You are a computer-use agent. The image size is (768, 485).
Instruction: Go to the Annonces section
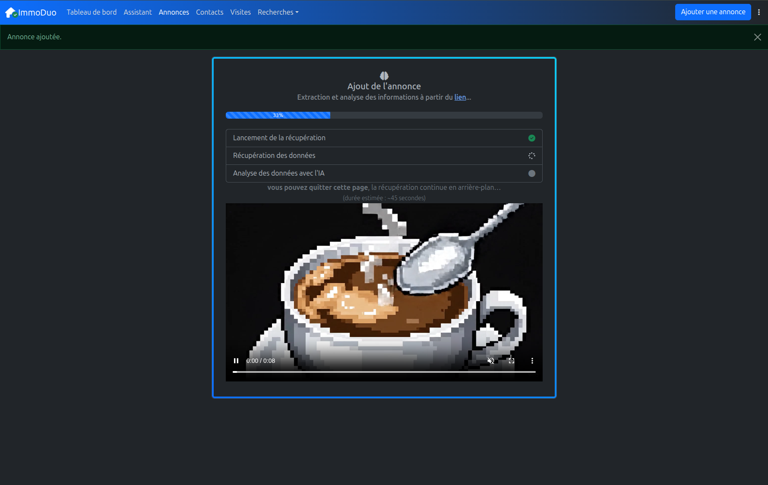pos(174,12)
